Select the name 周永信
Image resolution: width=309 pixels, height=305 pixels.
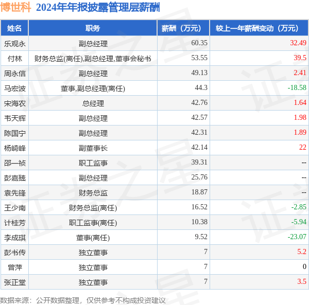tap(15, 74)
